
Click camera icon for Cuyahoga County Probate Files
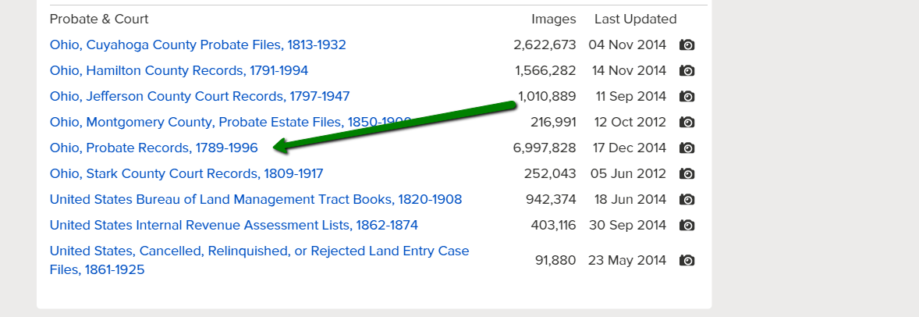(x=687, y=45)
